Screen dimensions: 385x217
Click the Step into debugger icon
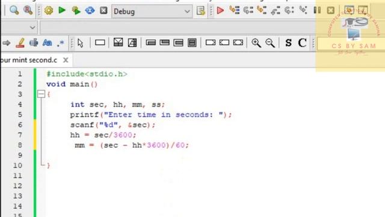point(262,10)
